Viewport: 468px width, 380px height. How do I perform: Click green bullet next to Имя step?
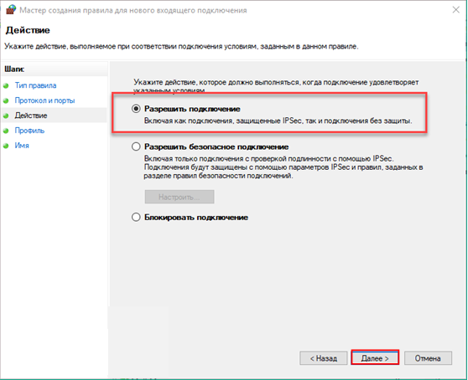point(6,146)
